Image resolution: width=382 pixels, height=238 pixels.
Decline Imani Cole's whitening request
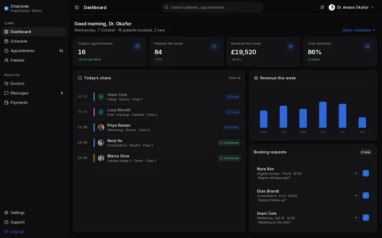pos(356,217)
